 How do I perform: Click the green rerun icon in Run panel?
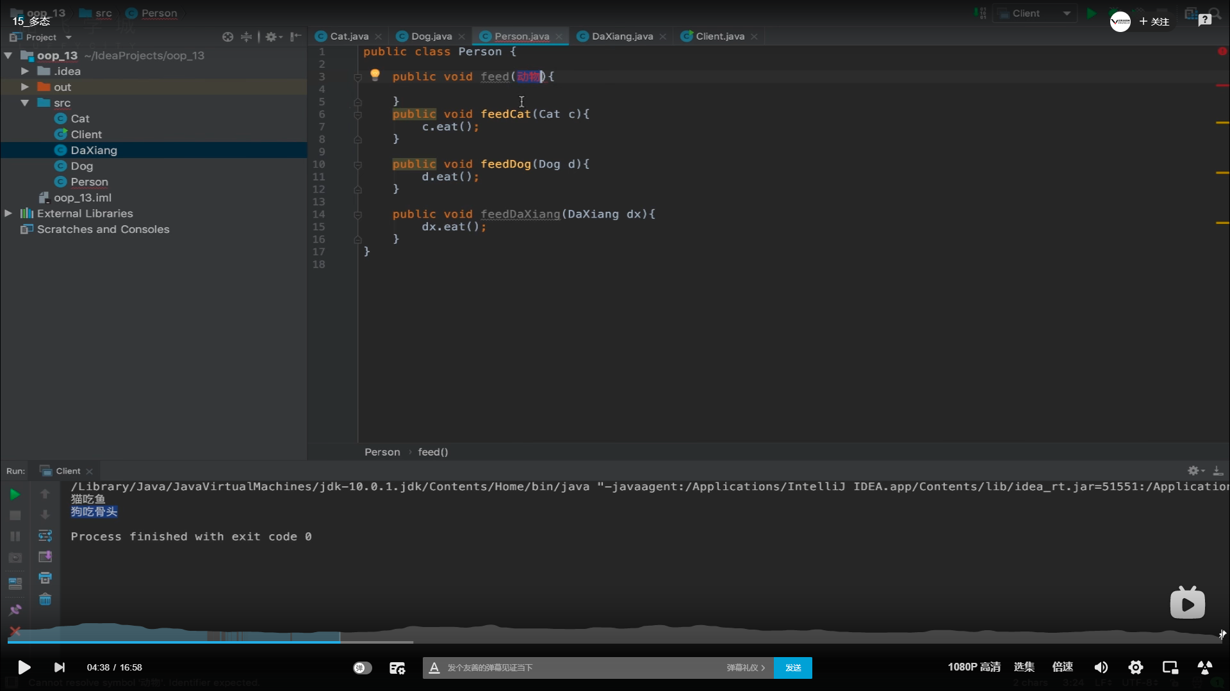15,494
